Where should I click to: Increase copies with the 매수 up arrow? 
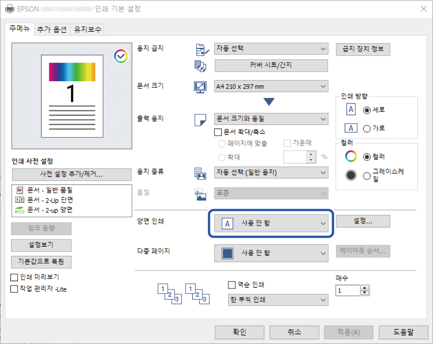(364, 288)
